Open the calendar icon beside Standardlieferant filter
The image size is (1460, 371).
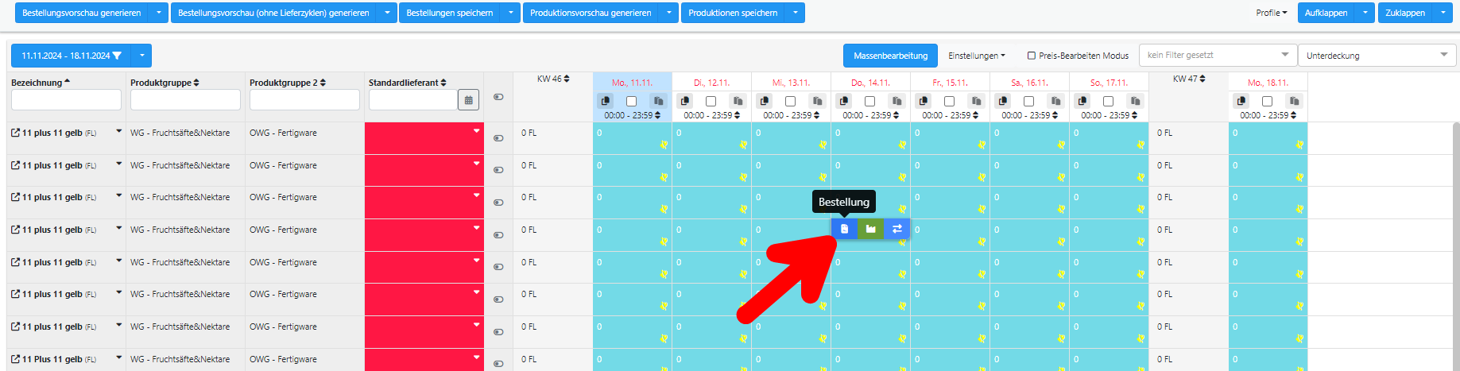pyautogui.click(x=469, y=100)
